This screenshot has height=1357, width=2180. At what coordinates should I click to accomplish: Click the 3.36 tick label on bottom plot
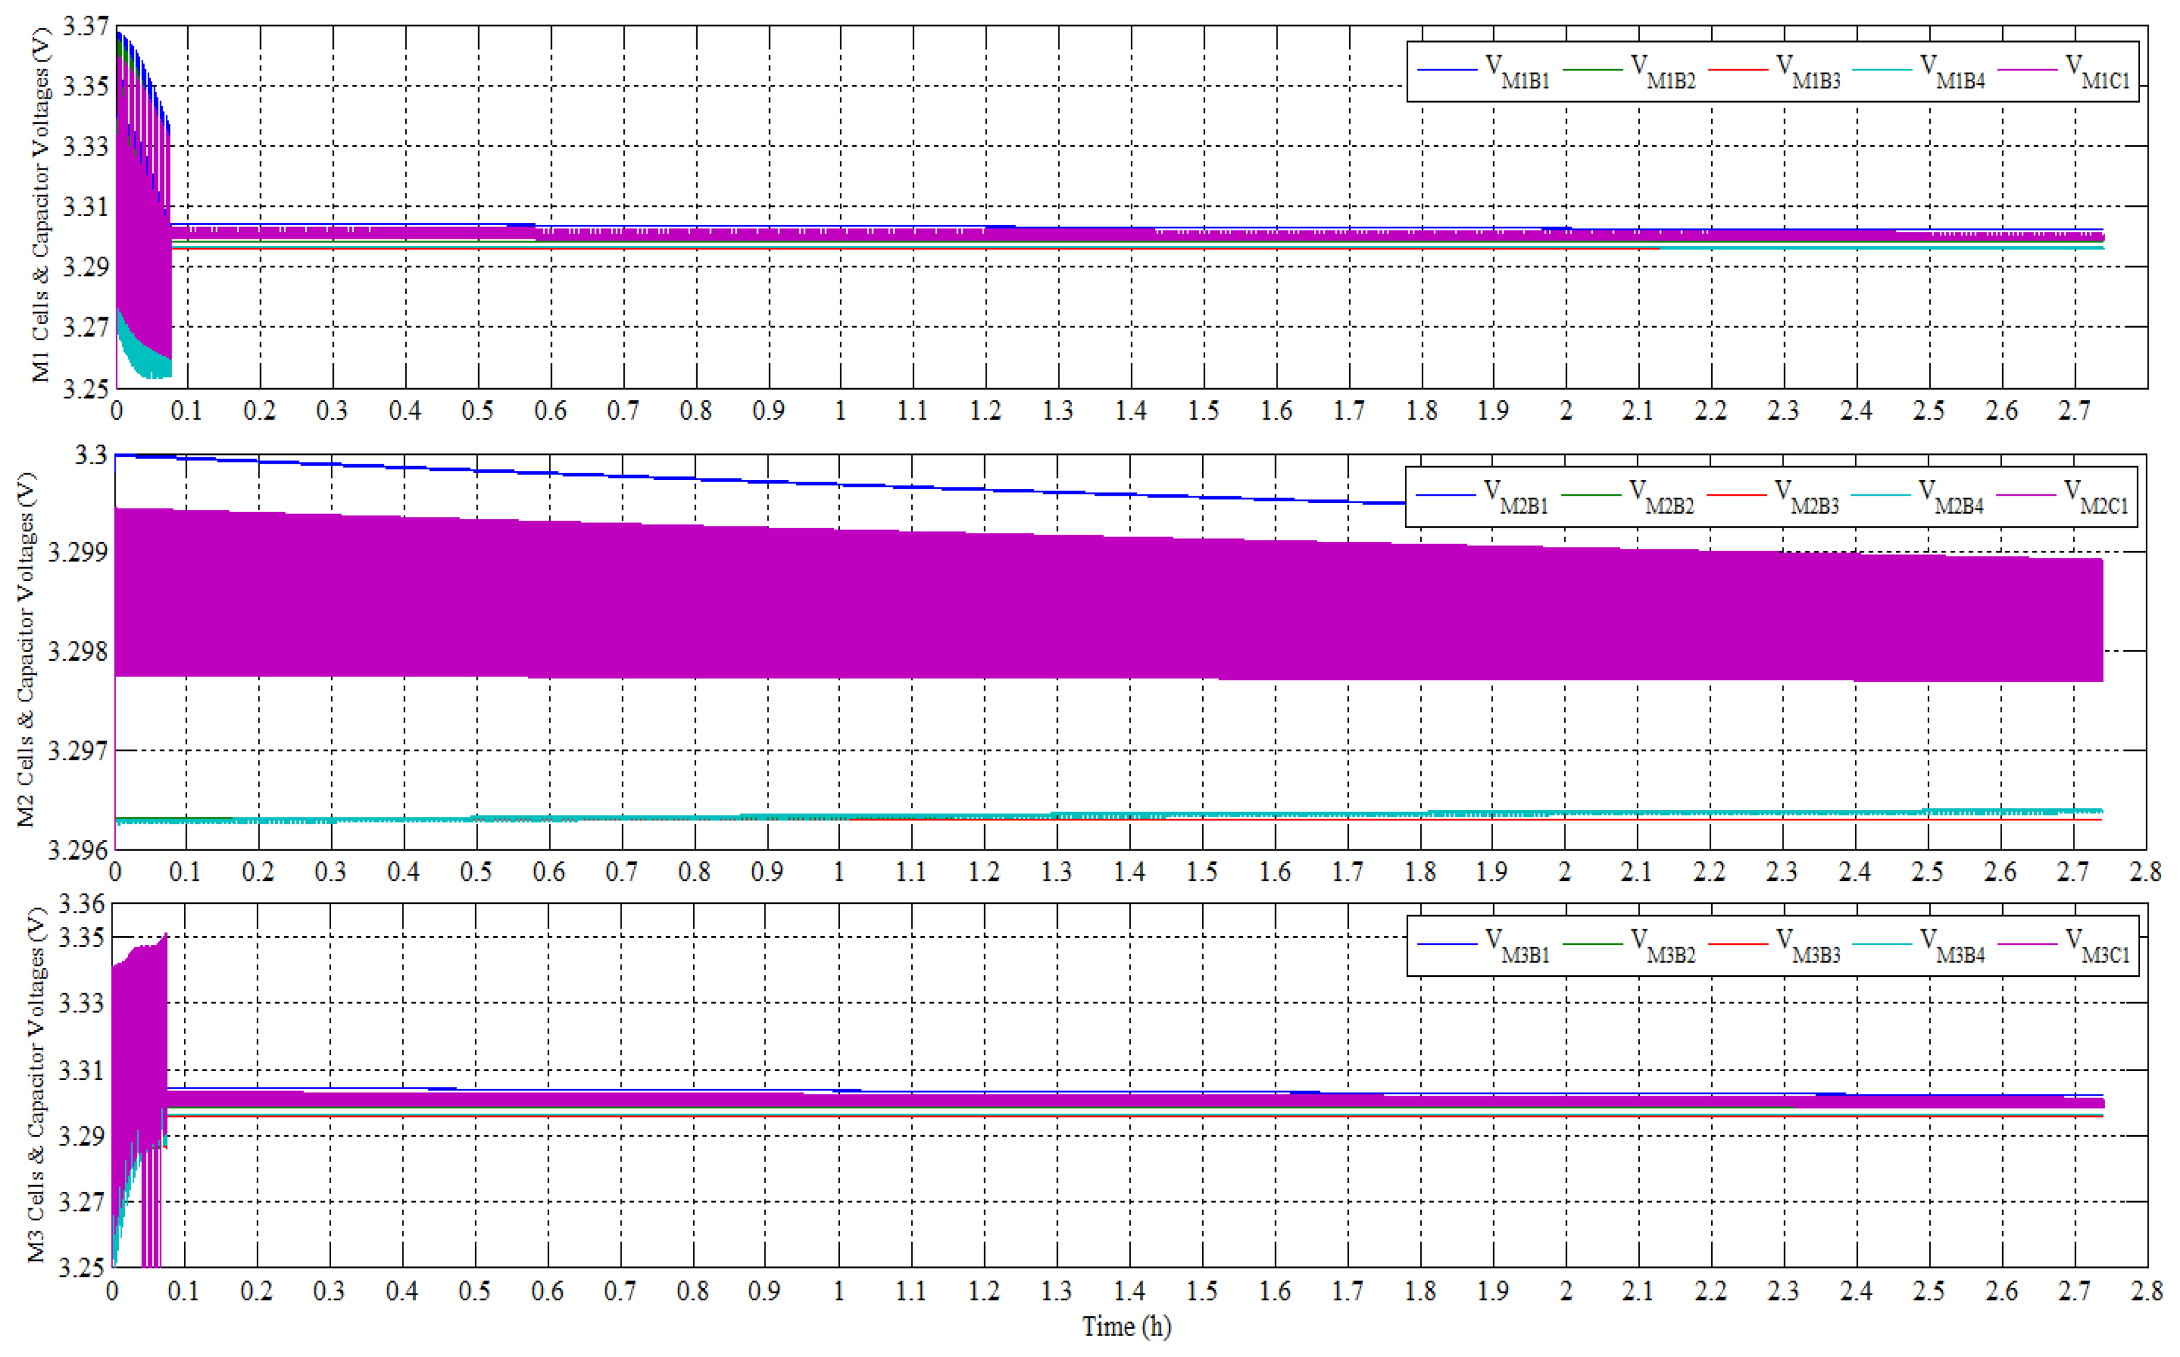[x=82, y=904]
